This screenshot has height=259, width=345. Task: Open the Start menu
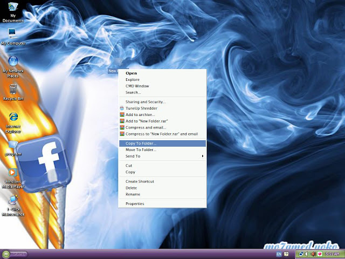click(15, 254)
